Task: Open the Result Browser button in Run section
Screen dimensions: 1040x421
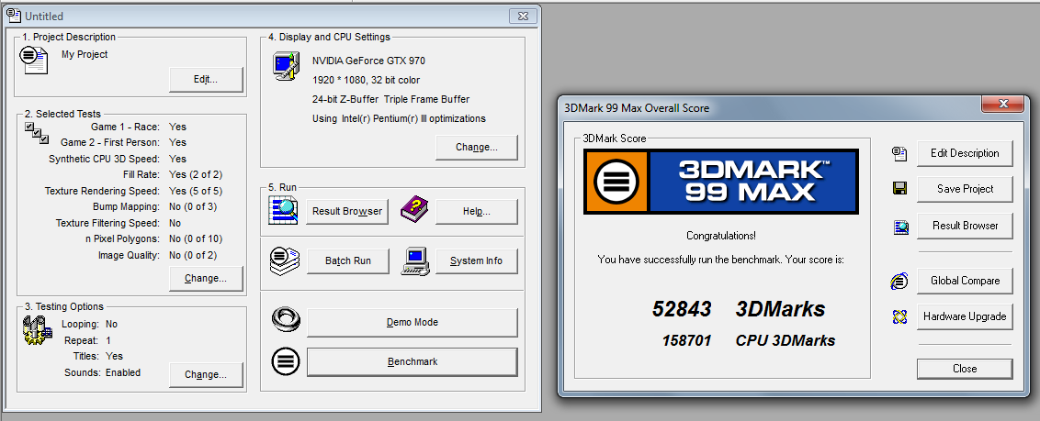Action: pyautogui.click(x=347, y=211)
